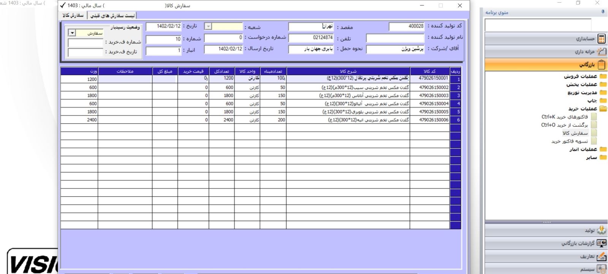Click the تلفن field 02124874
The height and width of the screenshot is (274, 608).
click(x=311, y=38)
